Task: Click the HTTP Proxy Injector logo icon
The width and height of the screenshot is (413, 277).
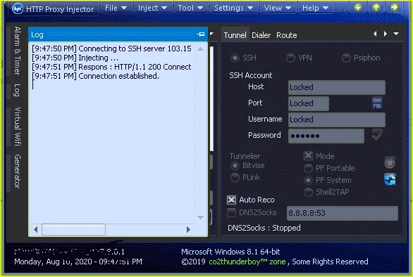Action: (18, 8)
